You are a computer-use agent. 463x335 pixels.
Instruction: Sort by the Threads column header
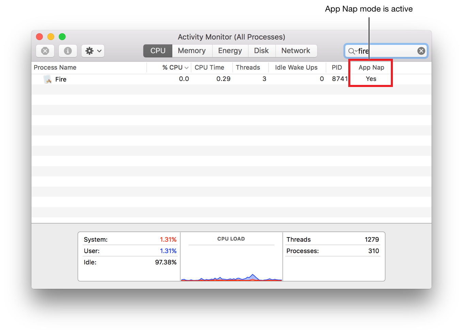pyautogui.click(x=248, y=67)
